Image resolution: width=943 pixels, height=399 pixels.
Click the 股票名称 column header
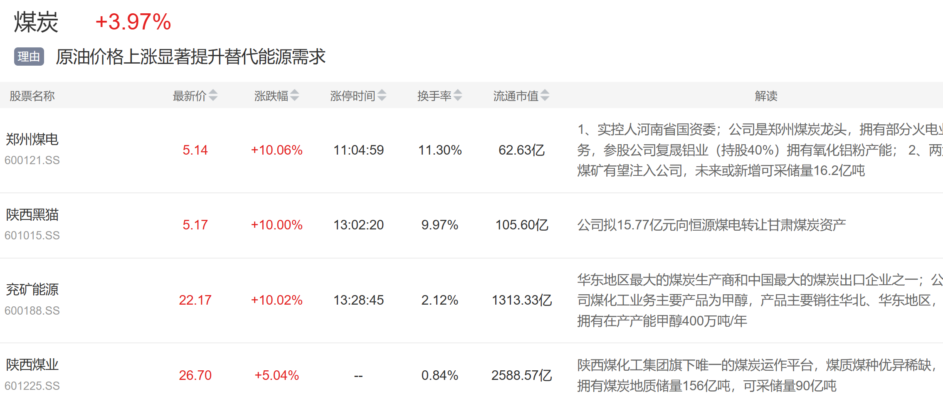coord(32,96)
